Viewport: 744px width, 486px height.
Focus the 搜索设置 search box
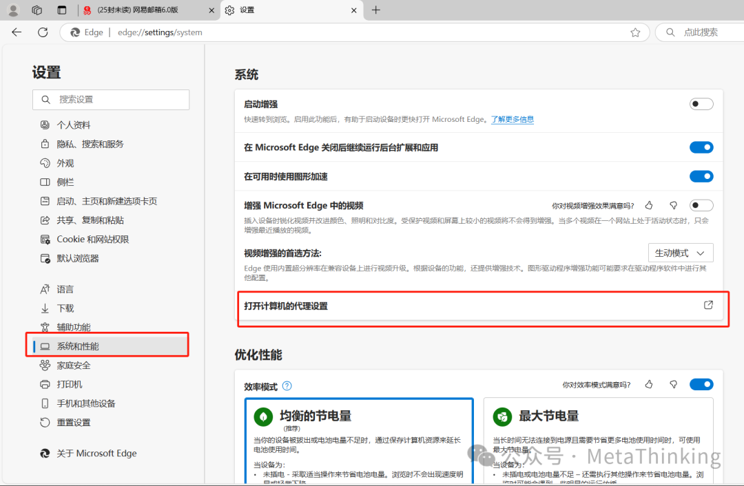pos(111,100)
